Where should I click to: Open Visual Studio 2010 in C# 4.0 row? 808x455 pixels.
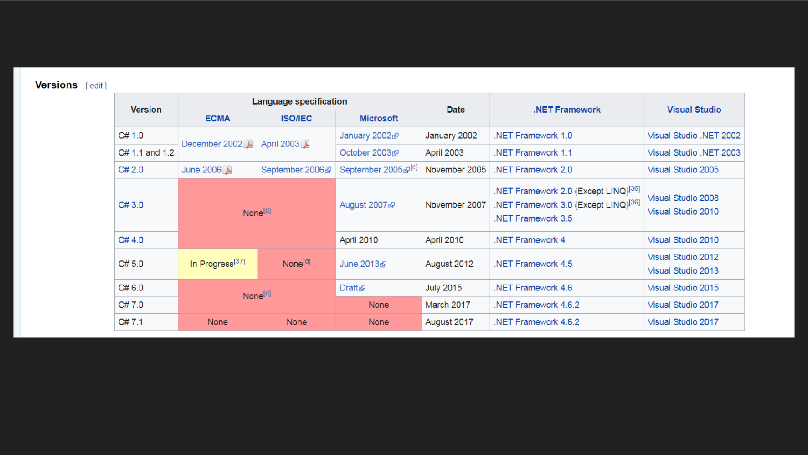tap(683, 240)
